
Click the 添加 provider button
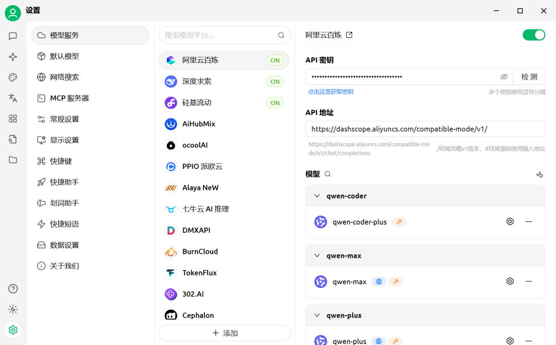tap(225, 333)
